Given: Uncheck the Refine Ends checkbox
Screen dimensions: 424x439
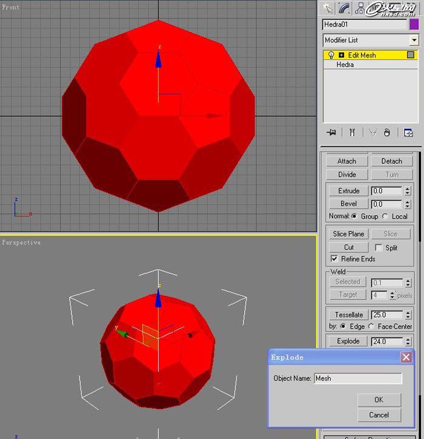Looking at the screenshot, I should 334,259.
